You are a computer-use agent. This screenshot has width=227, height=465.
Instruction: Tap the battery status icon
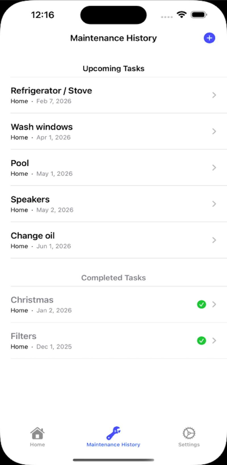[x=199, y=15]
